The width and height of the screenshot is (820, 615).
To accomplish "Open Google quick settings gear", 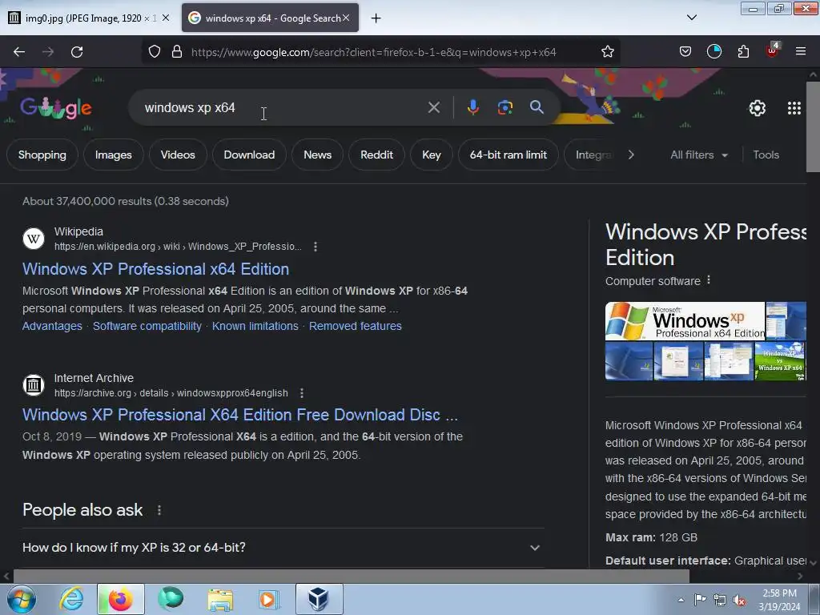I will click(758, 108).
